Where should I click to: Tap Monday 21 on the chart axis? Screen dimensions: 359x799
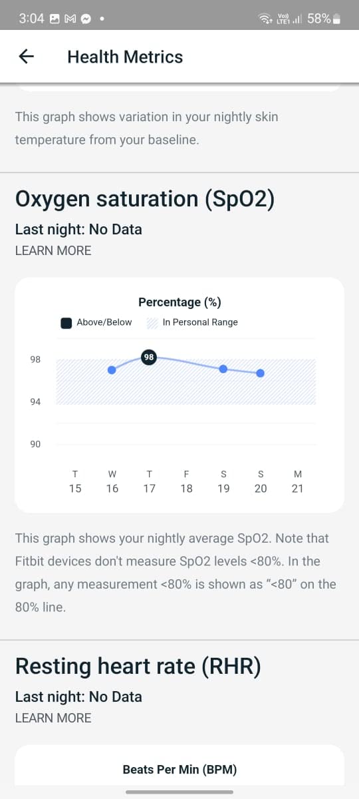point(298,481)
